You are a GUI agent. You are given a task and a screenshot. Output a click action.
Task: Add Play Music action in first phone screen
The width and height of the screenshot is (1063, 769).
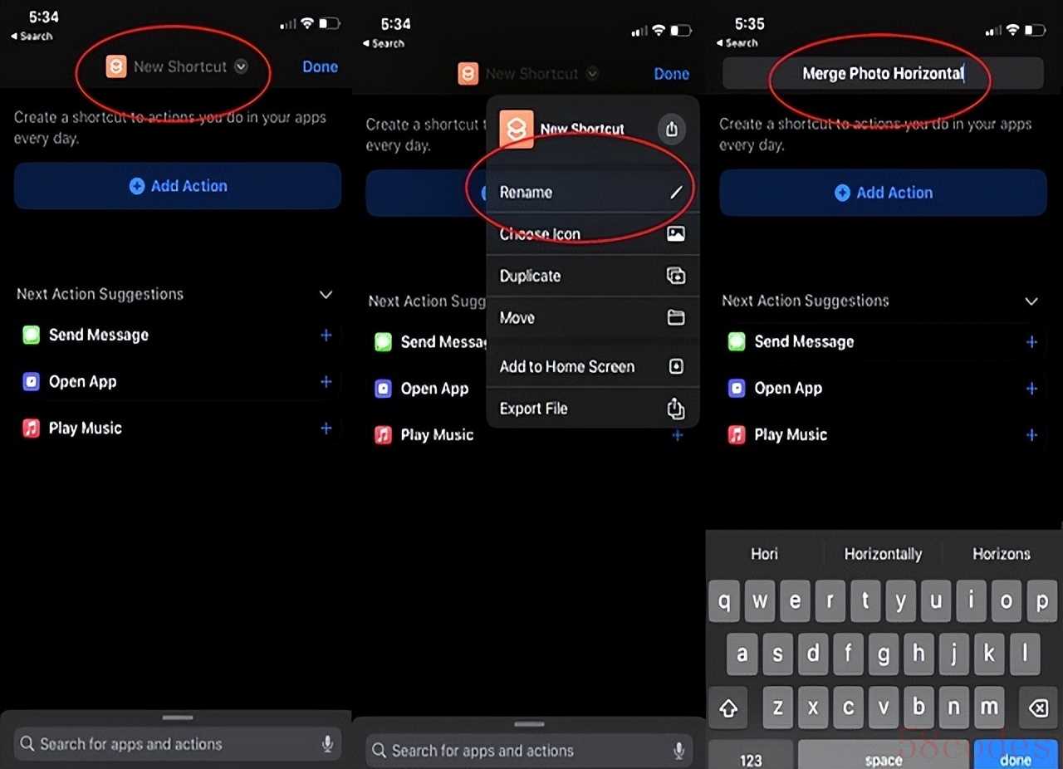point(326,429)
